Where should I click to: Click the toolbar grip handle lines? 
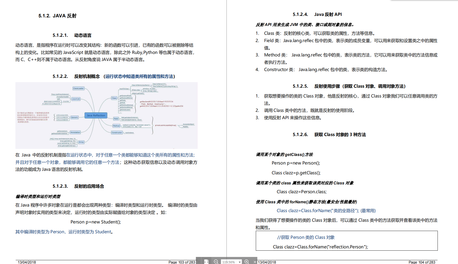(198, 262)
